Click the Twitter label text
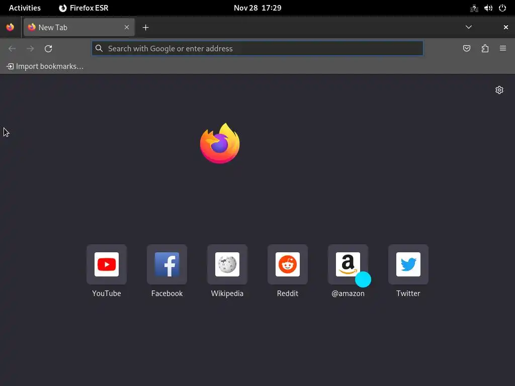Screen dimensions: 515x386 coord(408,294)
